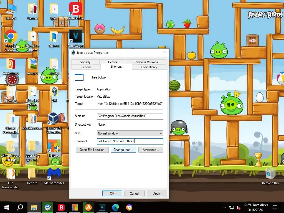Open the Record folder icon
284x213 pixels.
tap(32, 176)
